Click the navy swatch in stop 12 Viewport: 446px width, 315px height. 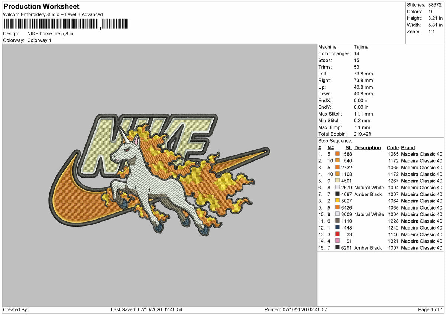(337, 227)
